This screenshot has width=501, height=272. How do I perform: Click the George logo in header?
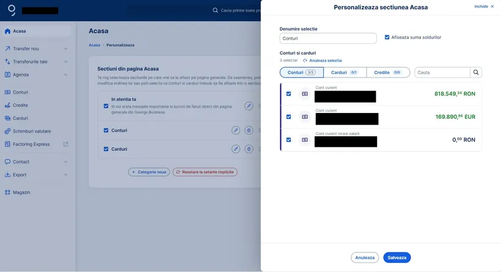click(x=12, y=10)
